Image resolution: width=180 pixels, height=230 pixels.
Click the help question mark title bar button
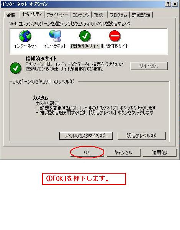[x=168, y=4]
